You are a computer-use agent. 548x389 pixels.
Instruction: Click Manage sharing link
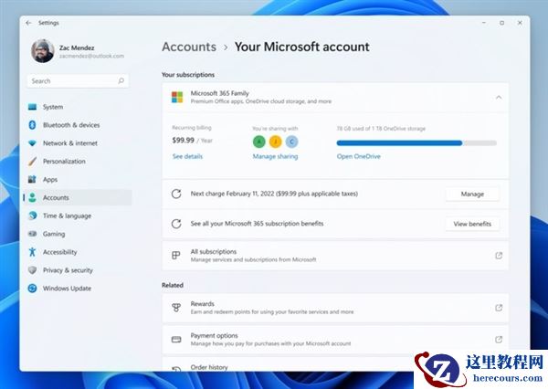click(275, 156)
